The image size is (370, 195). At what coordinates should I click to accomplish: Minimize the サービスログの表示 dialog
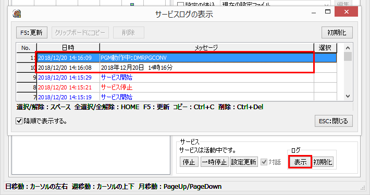tap(314, 12)
